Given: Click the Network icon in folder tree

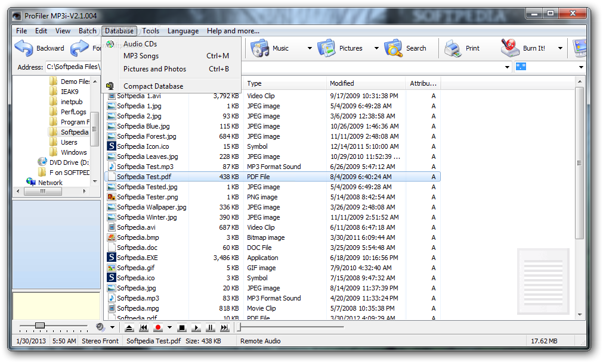Looking at the screenshot, I should click(x=31, y=182).
